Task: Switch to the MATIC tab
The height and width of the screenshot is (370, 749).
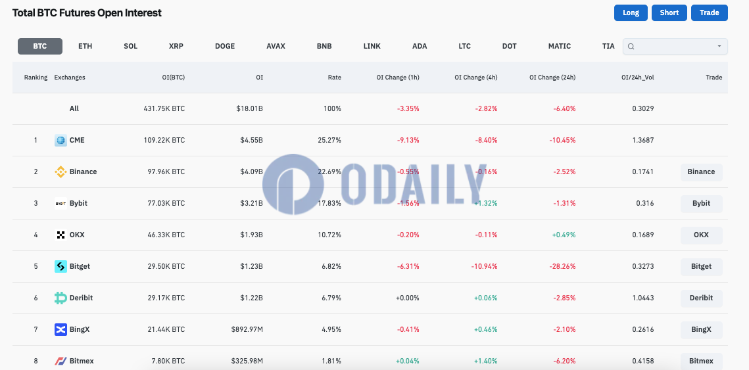Action: [x=560, y=46]
